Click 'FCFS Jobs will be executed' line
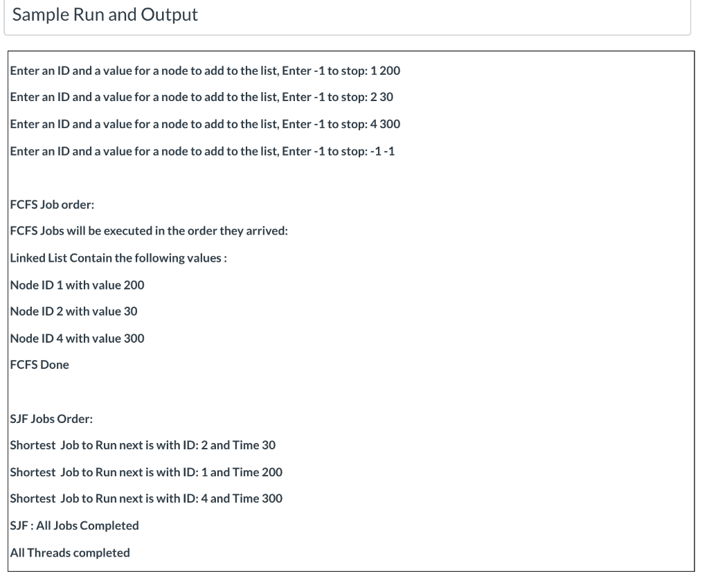 click(x=149, y=231)
